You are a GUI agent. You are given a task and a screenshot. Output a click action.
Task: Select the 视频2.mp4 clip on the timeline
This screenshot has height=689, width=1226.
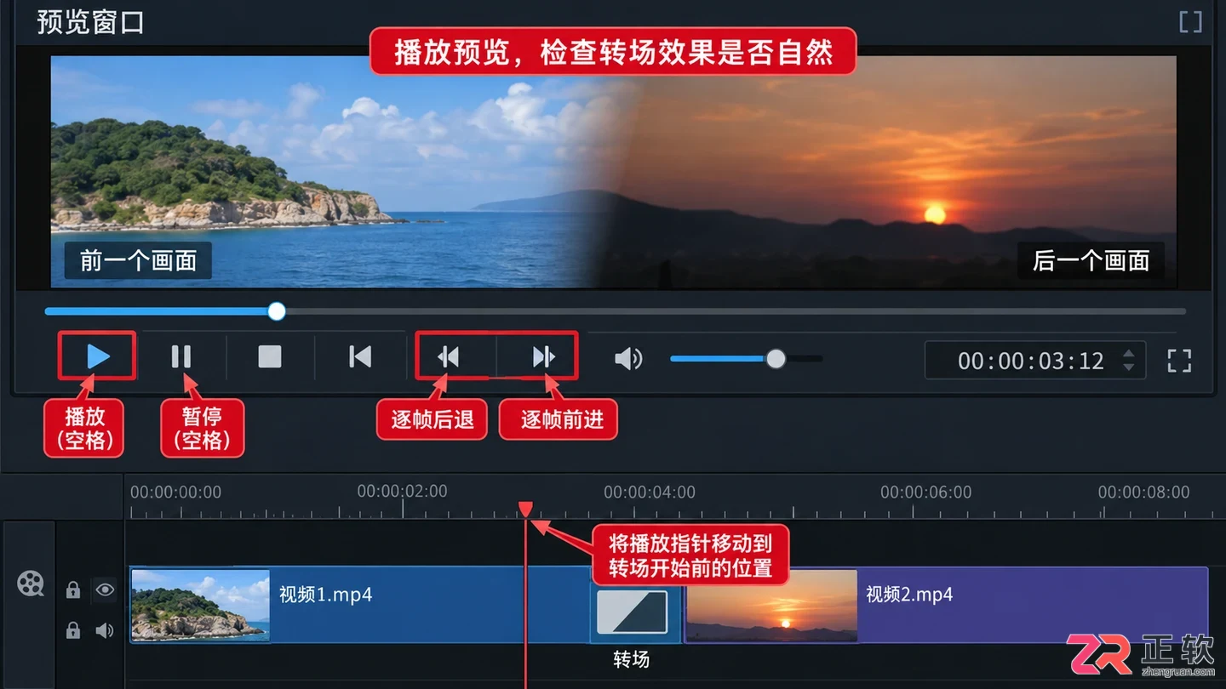pos(946,605)
